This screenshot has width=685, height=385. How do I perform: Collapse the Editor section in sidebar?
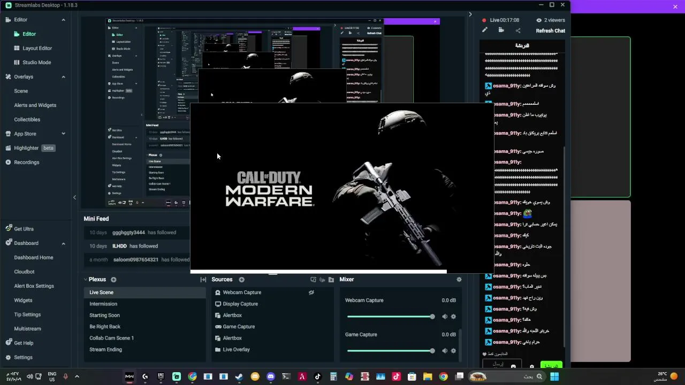point(63,20)
